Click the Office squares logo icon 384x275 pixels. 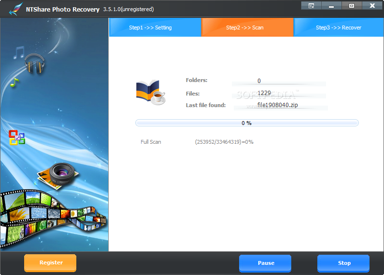point(17,137)
